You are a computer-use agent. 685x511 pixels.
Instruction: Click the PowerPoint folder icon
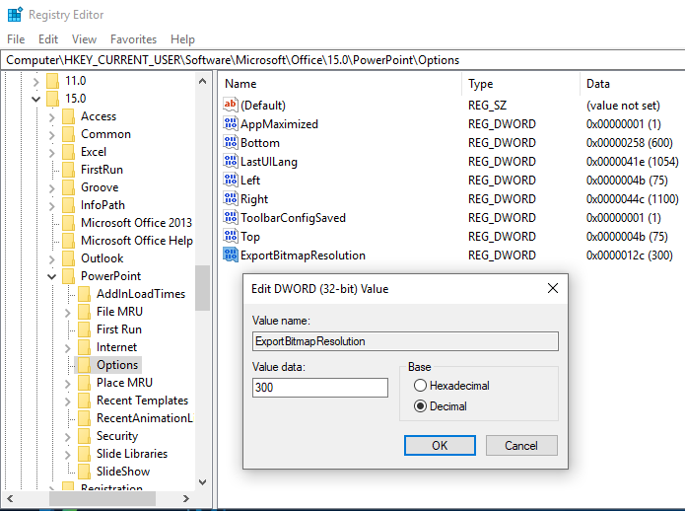point(68,276)
